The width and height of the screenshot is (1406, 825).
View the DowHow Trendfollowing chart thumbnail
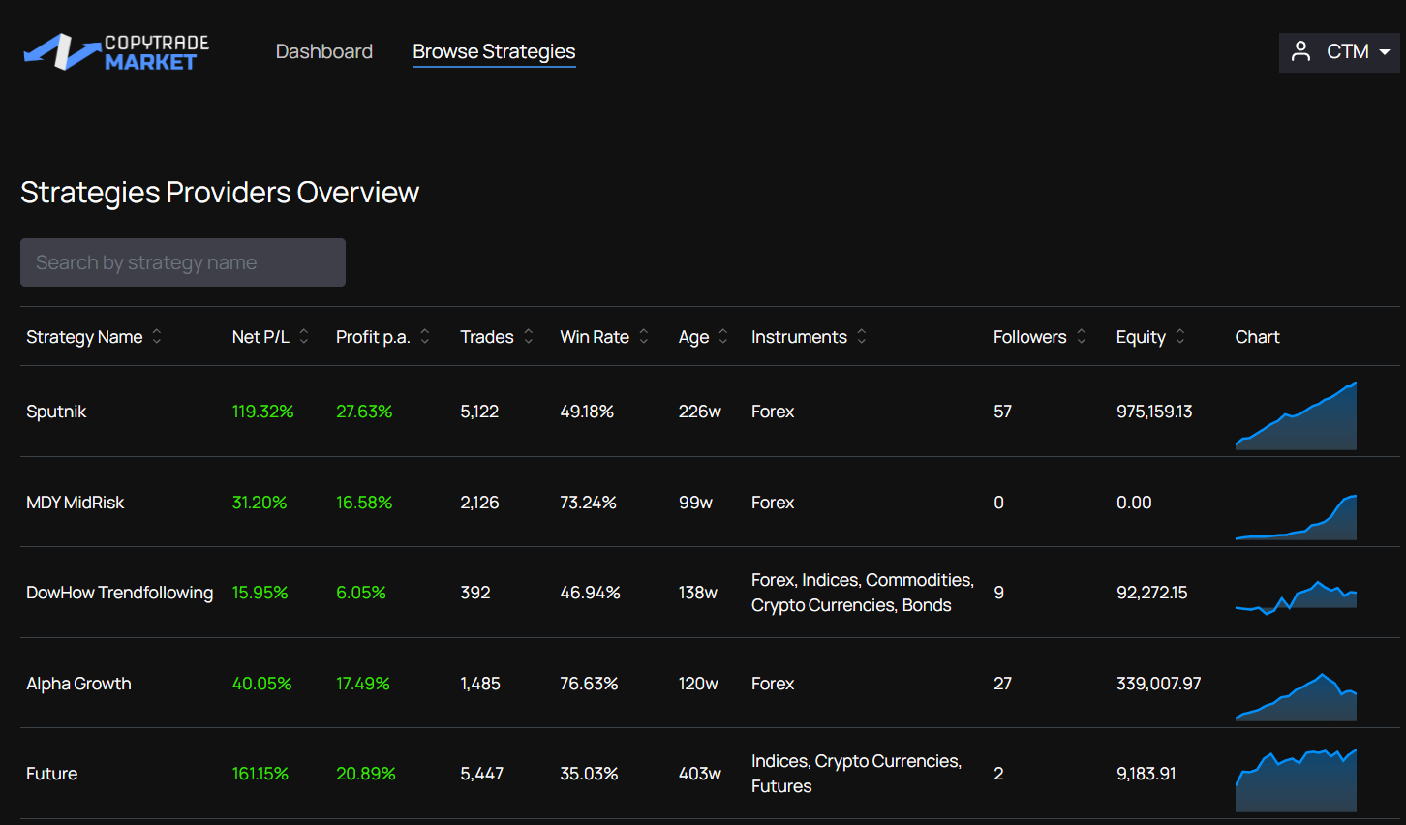1296,597
